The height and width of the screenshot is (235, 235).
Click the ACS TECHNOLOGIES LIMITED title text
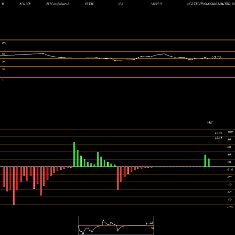point(209,4)
